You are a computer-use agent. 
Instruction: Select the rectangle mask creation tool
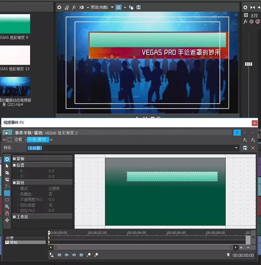click(x=7, y=193)
